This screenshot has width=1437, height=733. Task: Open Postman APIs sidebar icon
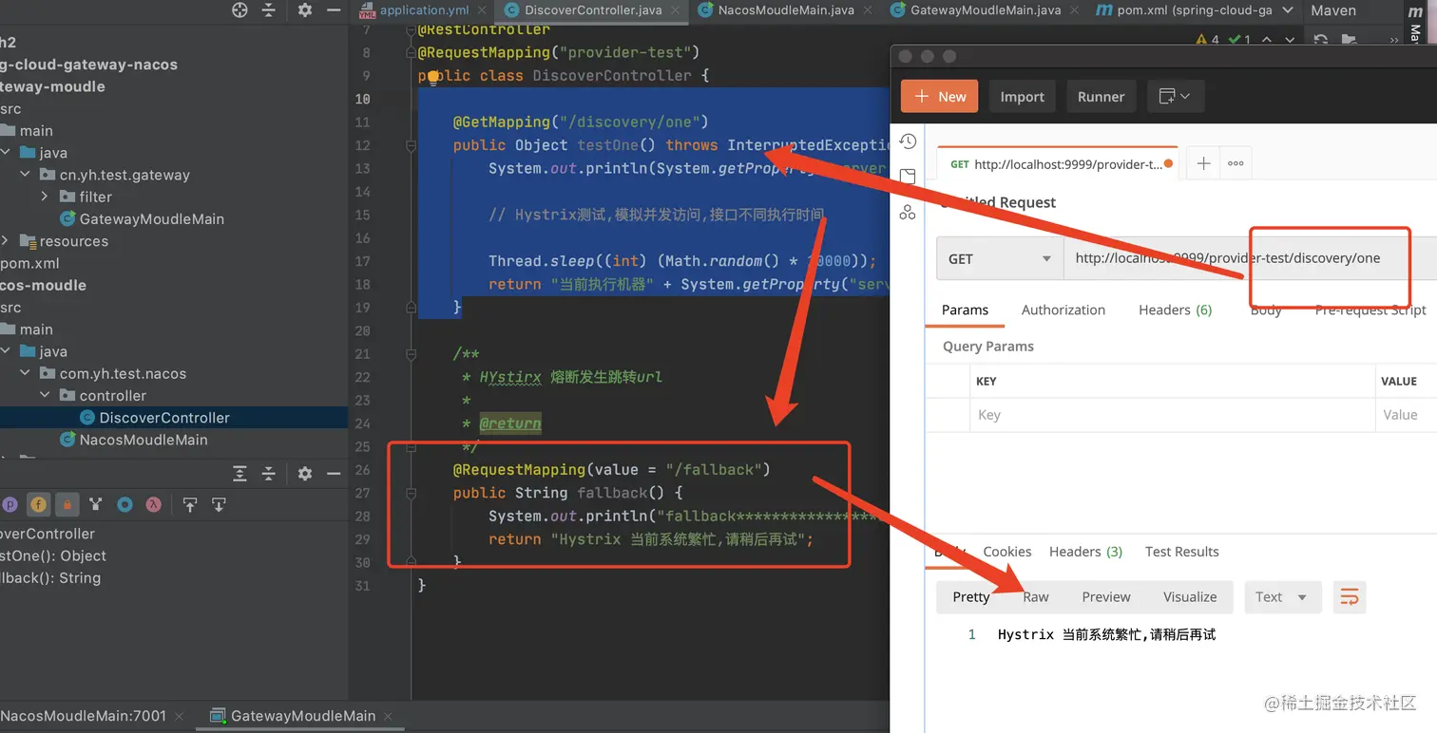908,212
